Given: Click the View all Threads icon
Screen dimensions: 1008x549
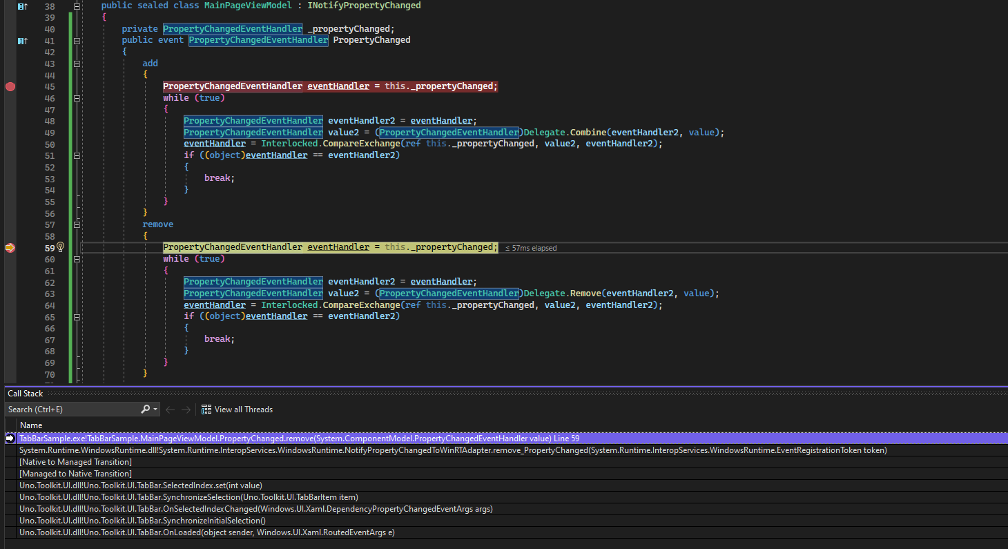Looking at the screenshot, I should (x=206, y=409).
